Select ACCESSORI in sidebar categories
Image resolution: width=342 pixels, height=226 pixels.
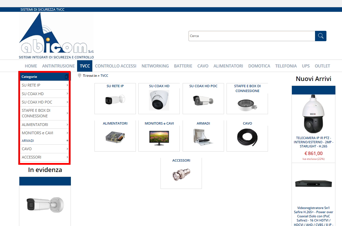(x=31, y=157)
